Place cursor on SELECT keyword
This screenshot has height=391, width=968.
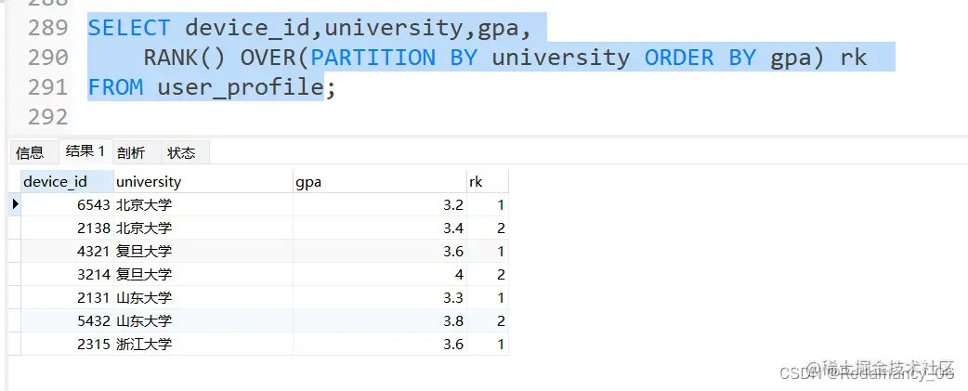129,28
